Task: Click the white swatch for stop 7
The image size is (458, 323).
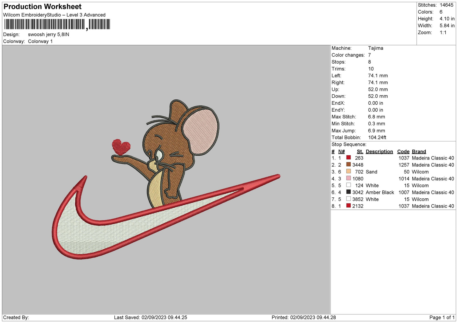Action: (x=348, y=199)
